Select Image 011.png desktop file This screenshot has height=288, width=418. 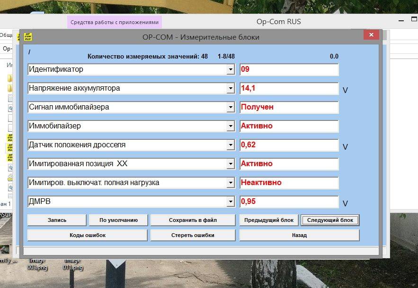point(73,264)
